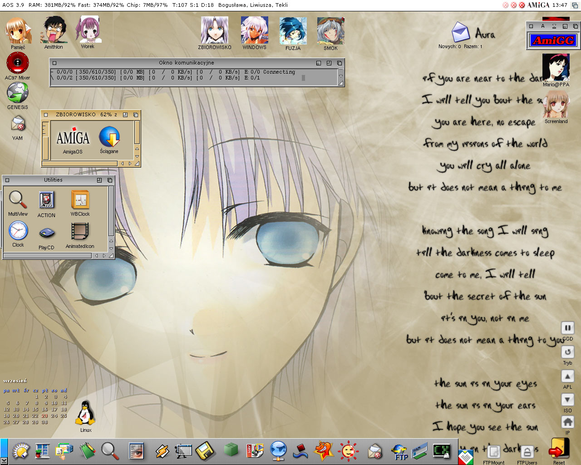Open the Pamięć desktop icon
Image resolution: width=581 pixels, height=465 pixels.
pos(18,31)
